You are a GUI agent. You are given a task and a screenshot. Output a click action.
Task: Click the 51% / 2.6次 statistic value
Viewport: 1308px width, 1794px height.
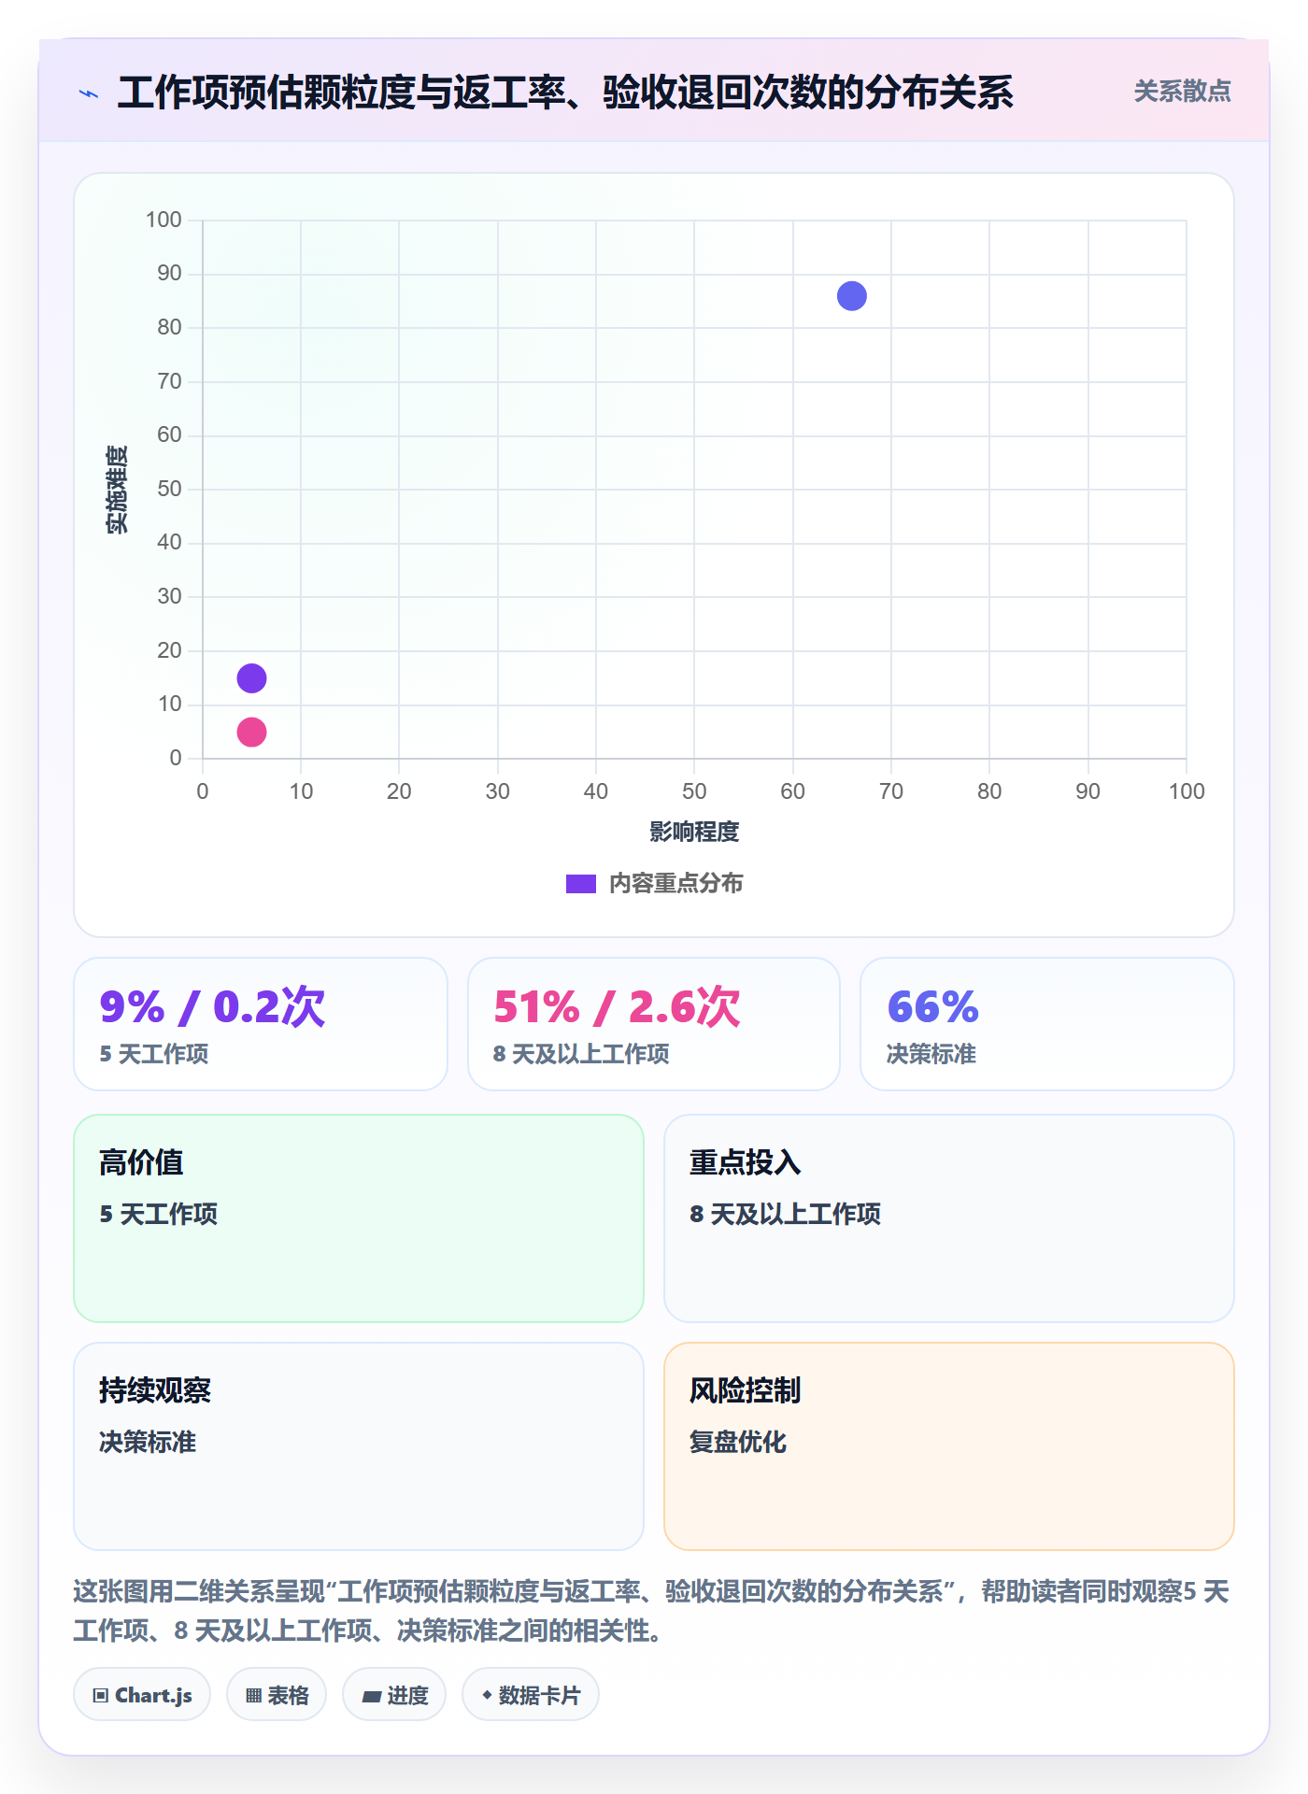tap(617, 1007)
